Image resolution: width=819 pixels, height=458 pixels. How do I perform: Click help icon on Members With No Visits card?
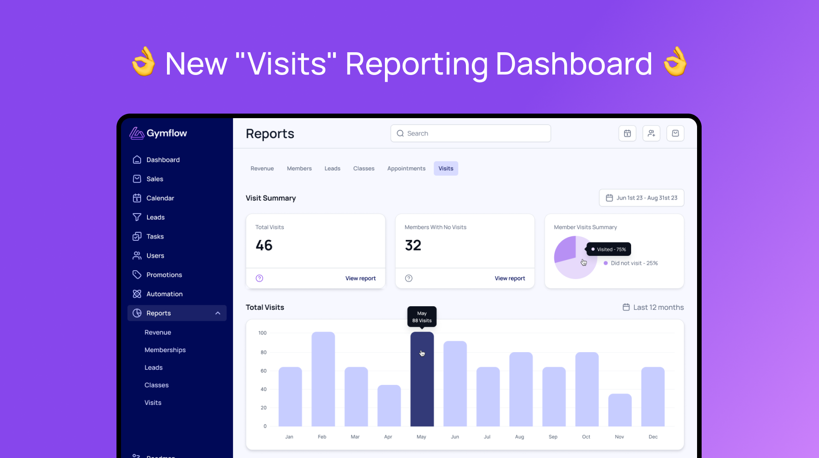[409, 279]
